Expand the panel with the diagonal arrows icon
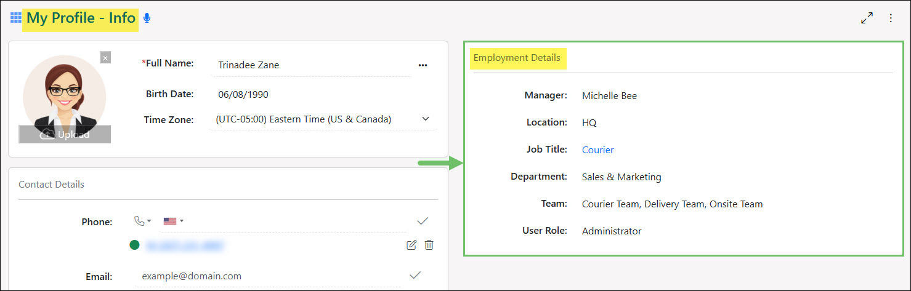The image size is (911, 291). pos(867,18)
